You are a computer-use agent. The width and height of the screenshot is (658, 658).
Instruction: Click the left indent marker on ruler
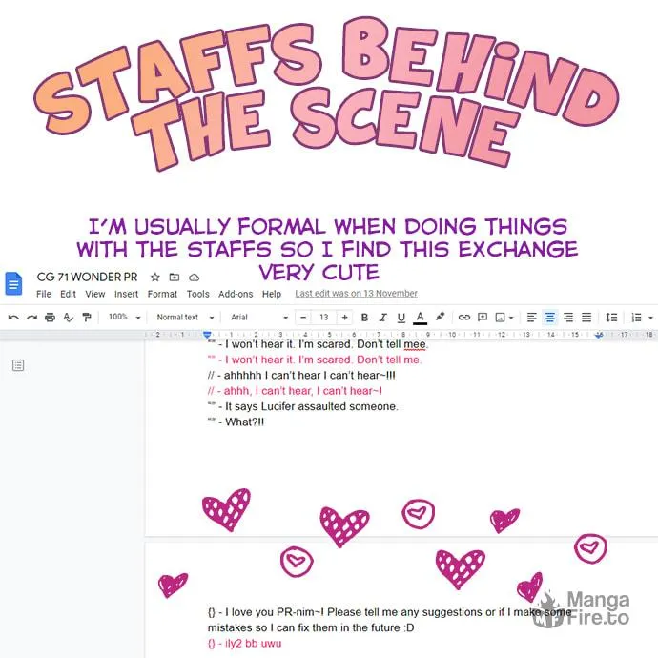(207, 335)
